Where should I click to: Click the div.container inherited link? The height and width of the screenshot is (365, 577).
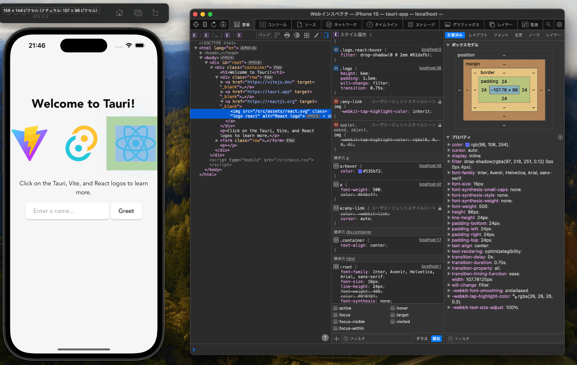tap(359, 232)
